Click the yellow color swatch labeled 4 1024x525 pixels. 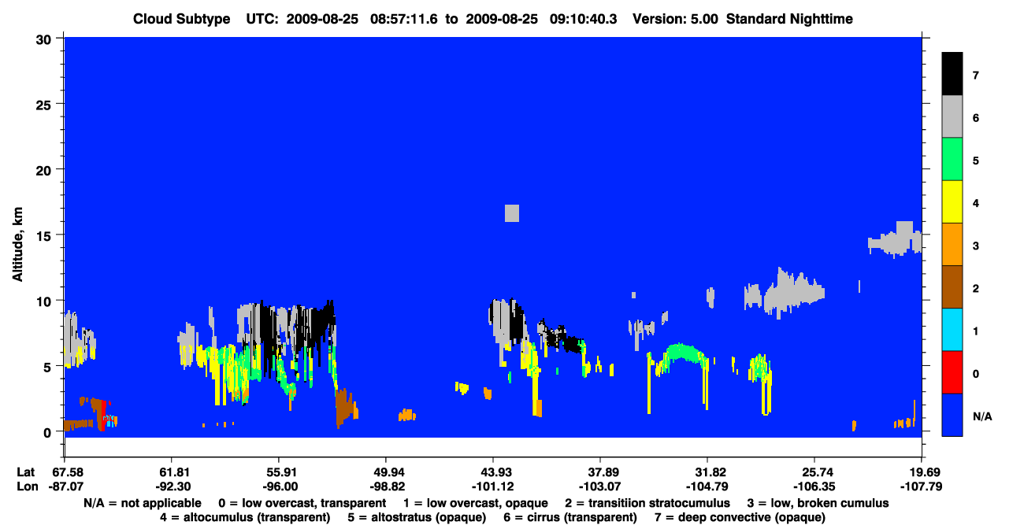(952, 202)
